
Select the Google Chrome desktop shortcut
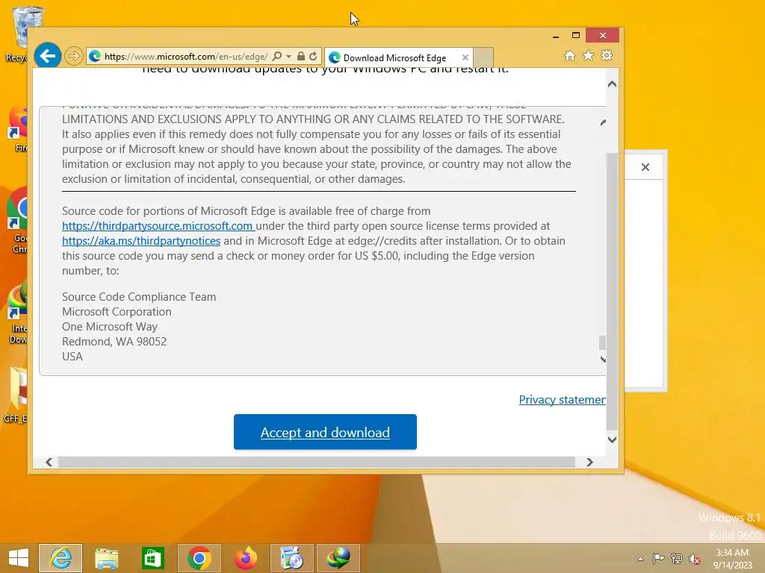[19, 220]
